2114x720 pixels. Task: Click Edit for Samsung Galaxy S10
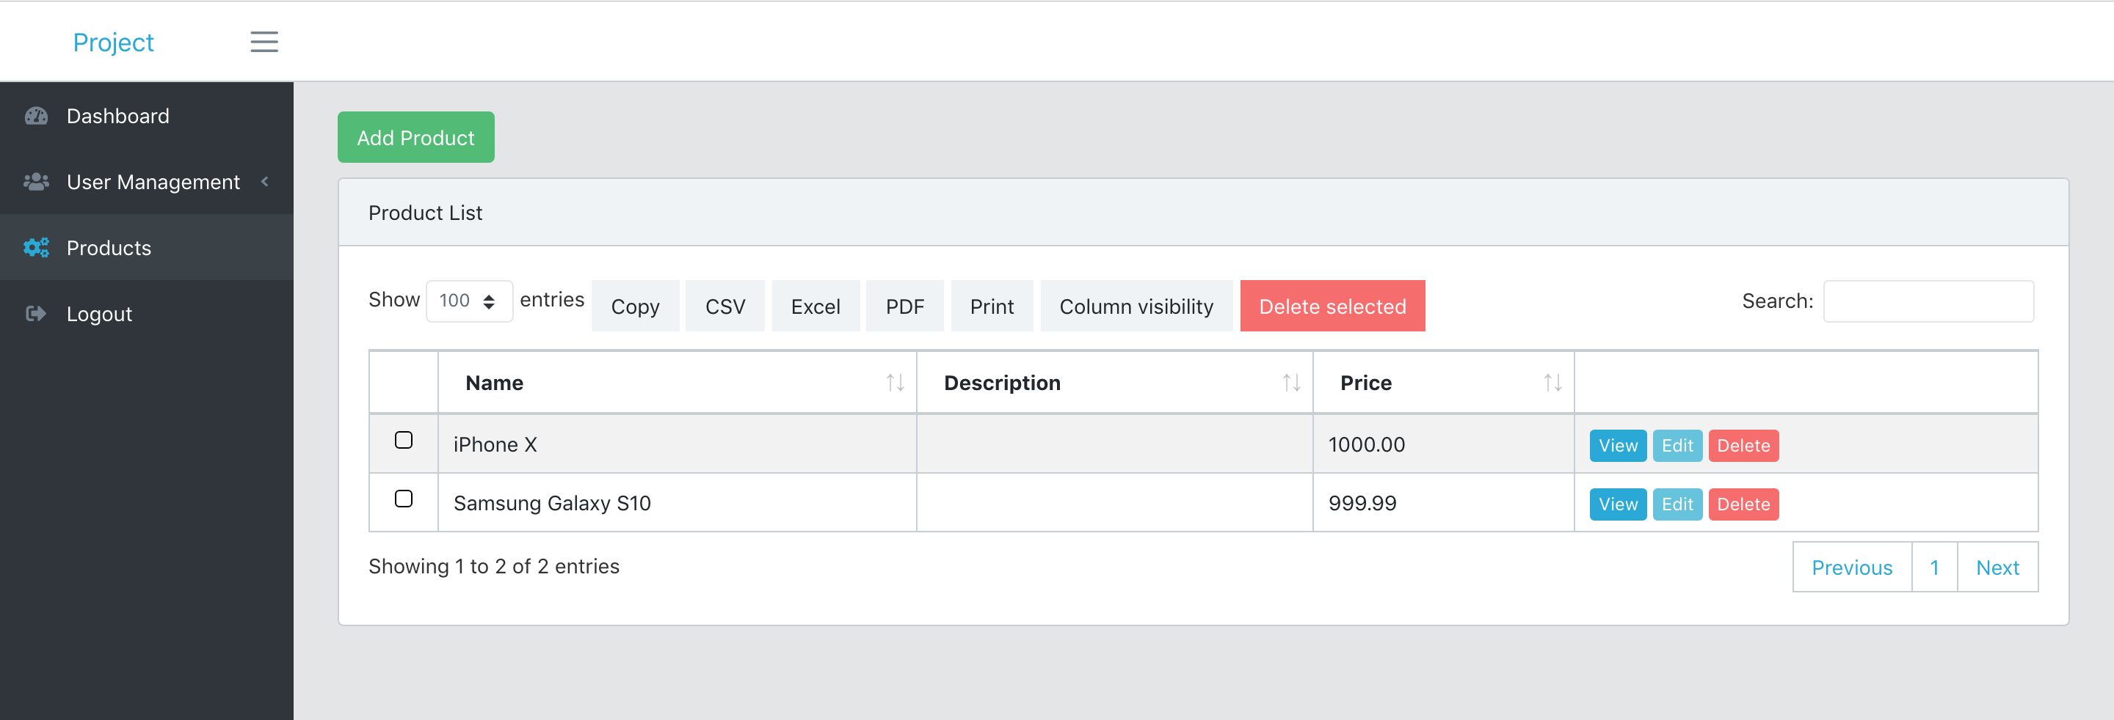[1676, 504]
